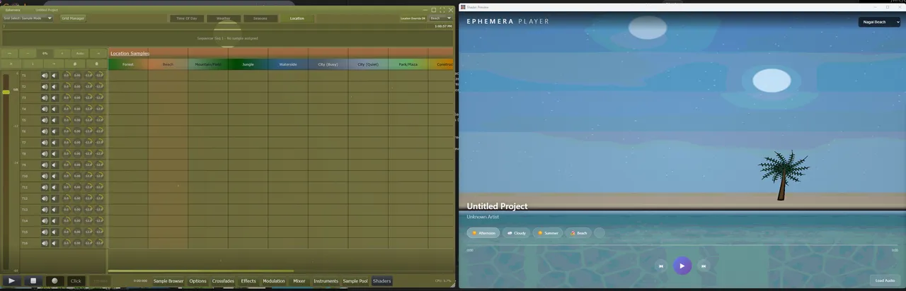Select the City (Quiet) column header
This screenshot has height=291, width=906.
coord(368,64)
